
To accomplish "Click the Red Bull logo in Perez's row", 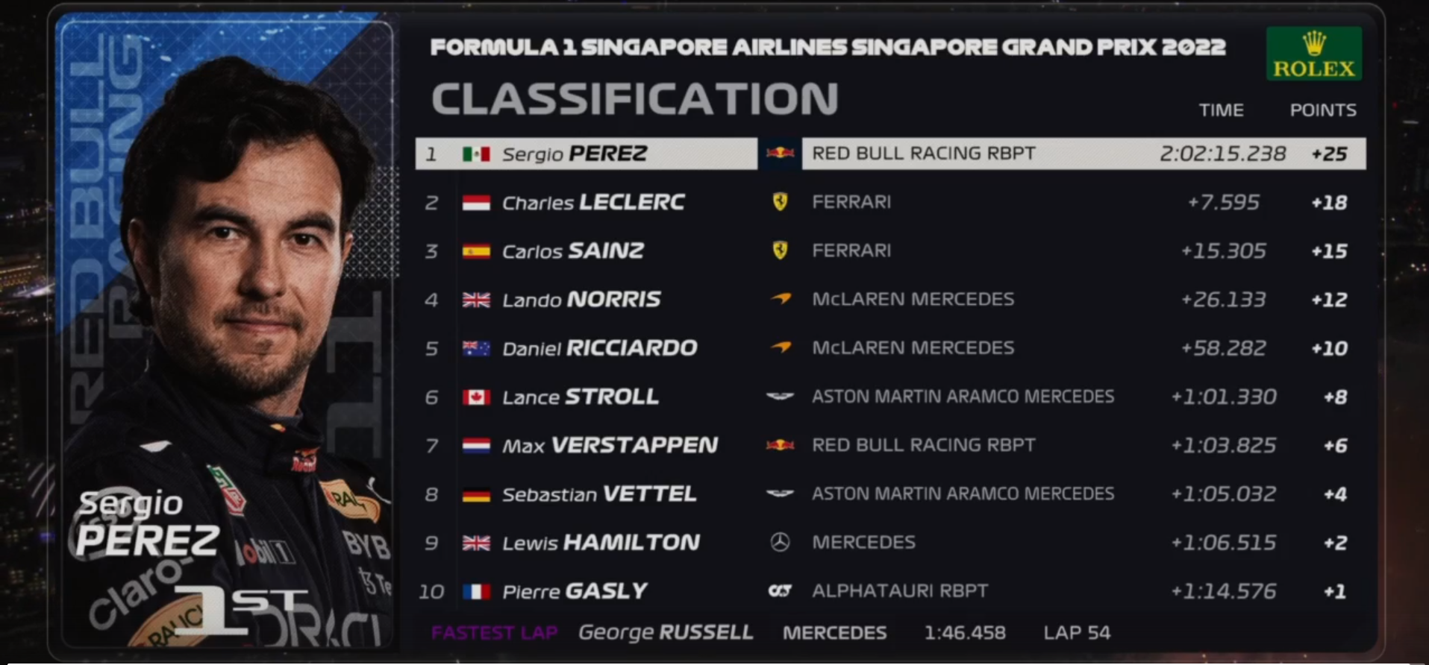I will pos(780,154).
